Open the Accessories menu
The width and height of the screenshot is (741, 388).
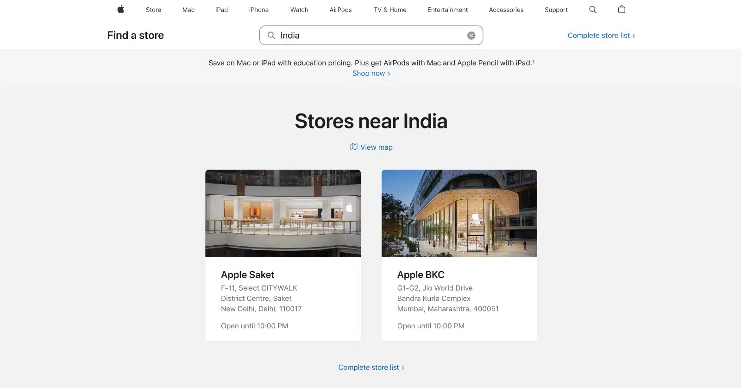(x=506, y=10)
